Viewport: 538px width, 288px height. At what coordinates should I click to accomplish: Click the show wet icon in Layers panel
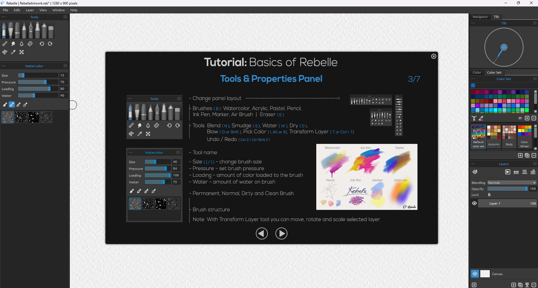tap(475, 172)
